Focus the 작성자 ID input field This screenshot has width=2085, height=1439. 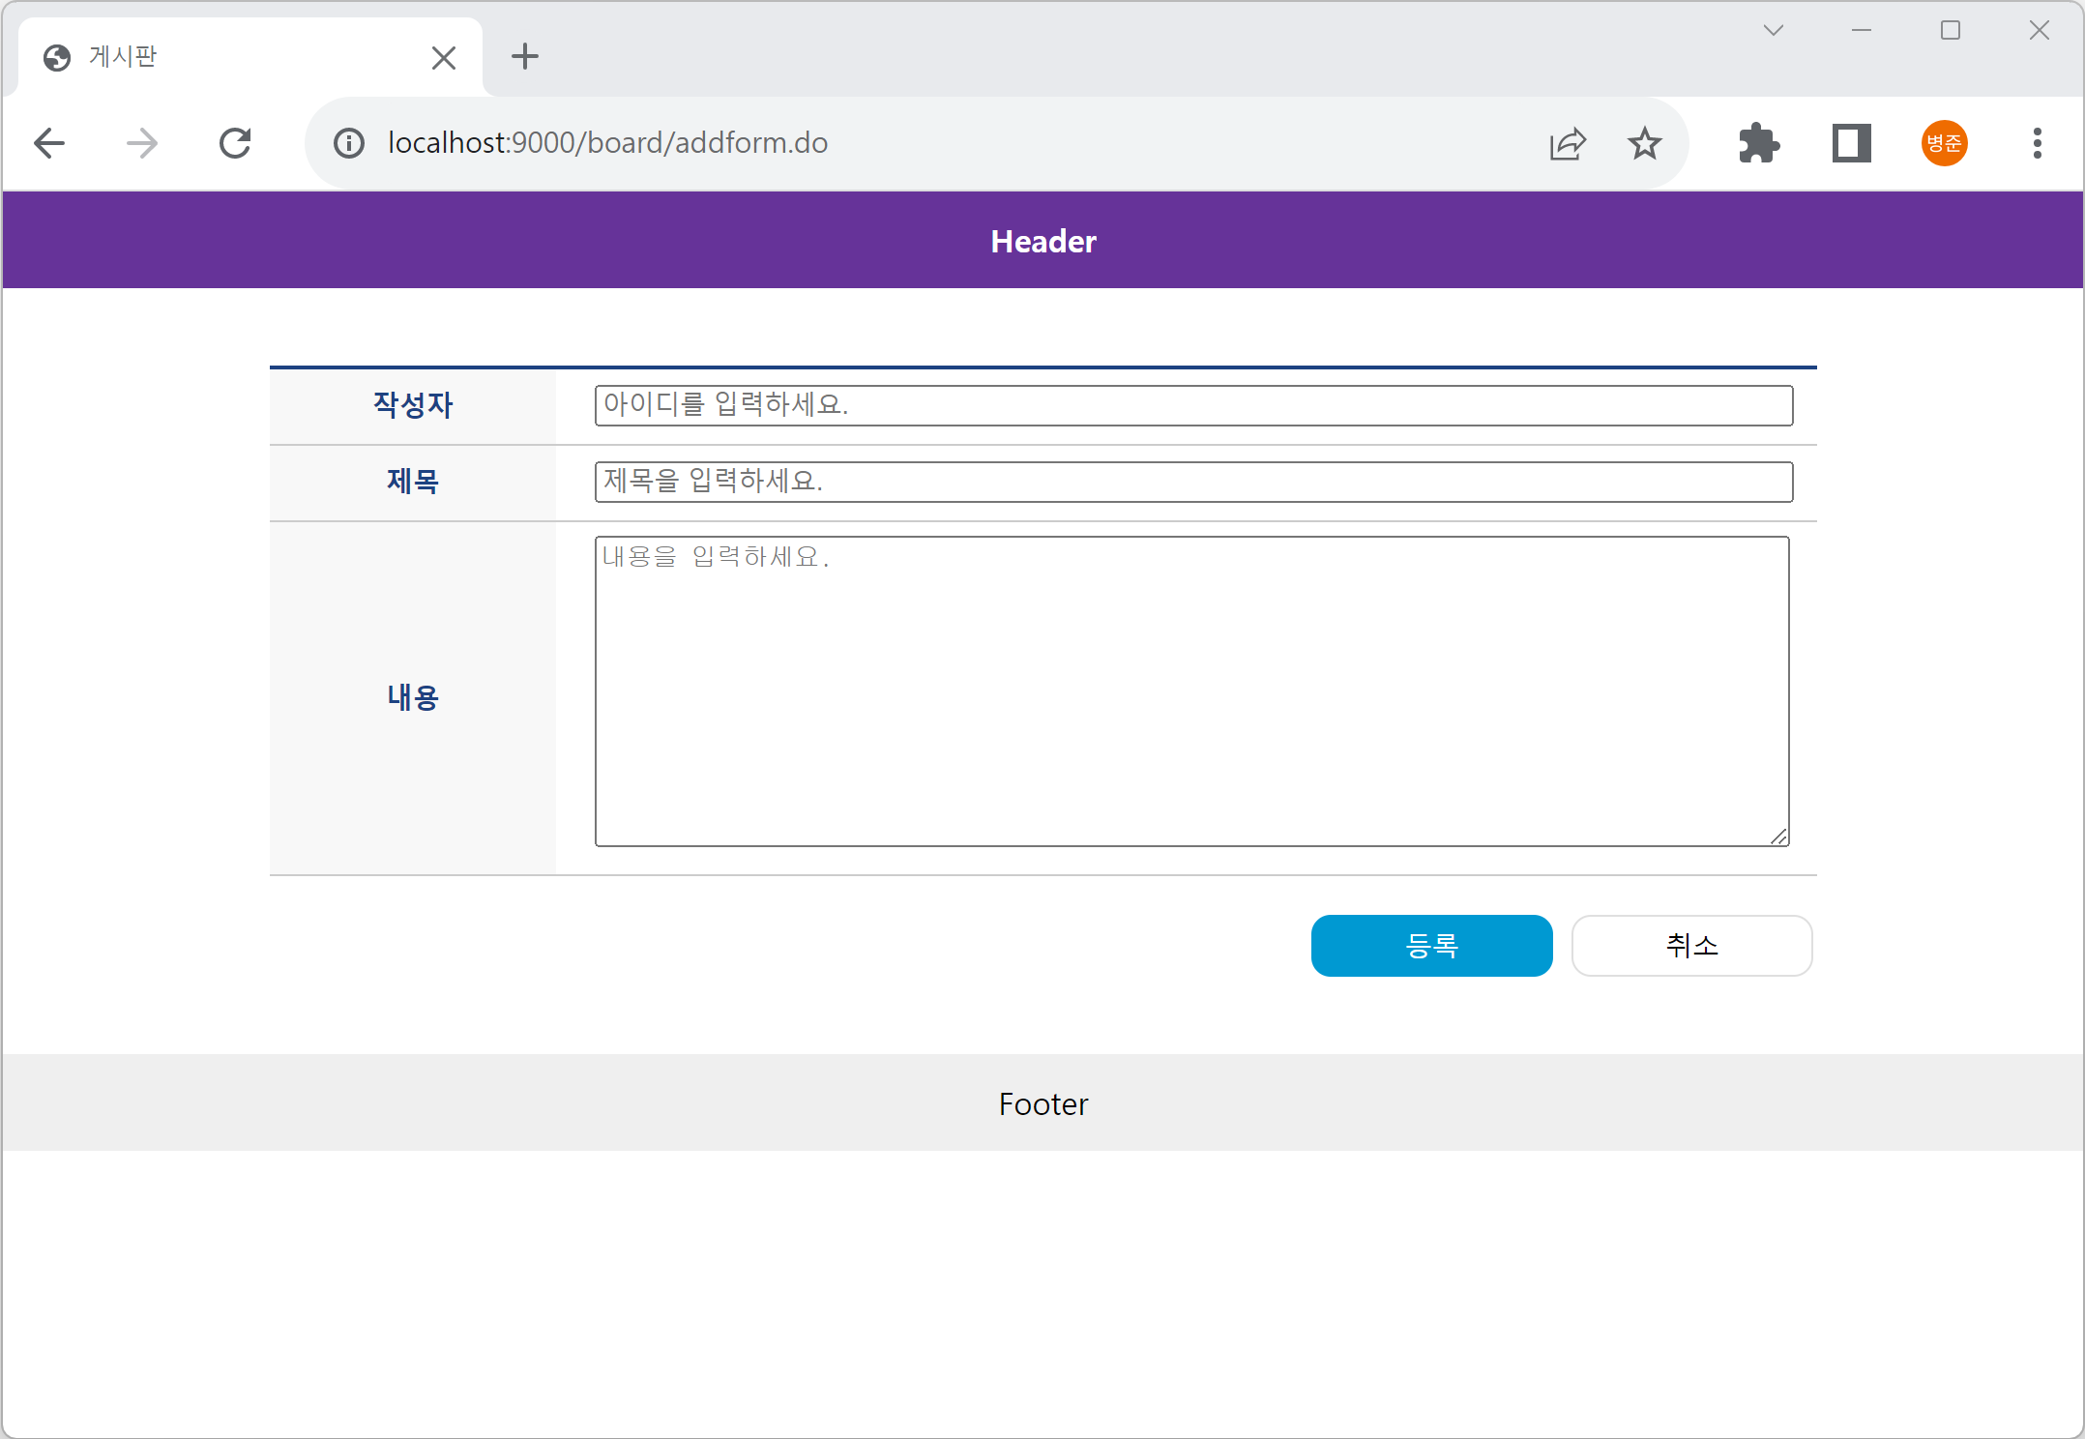coord(1193,405)
